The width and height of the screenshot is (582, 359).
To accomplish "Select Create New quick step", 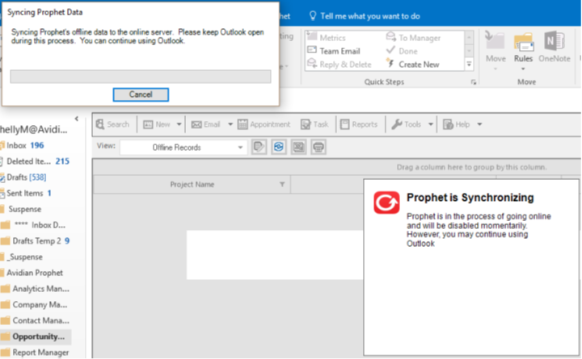I will (x=412, y=65).
